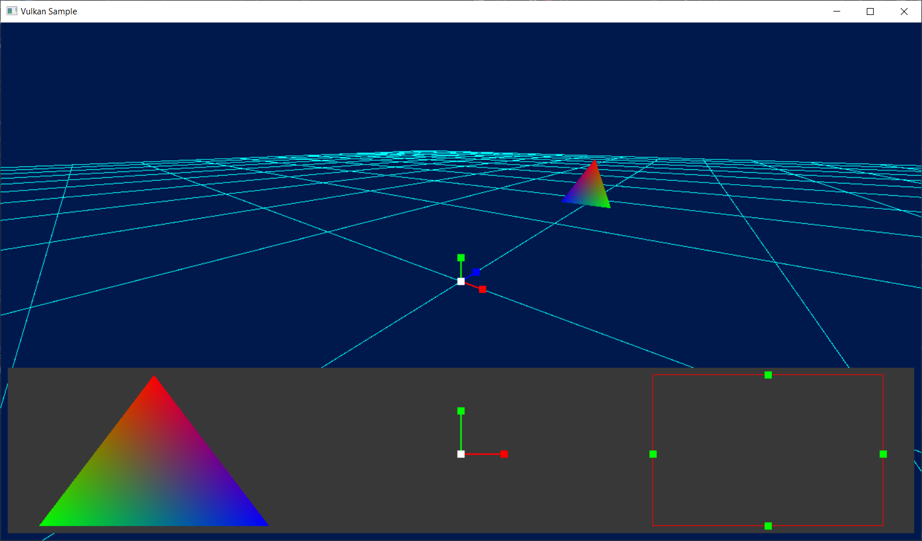Click the green Y-axis handle of 3D gizmo
The height and width of the screenshot is (541, 922).
pyautogui.click(x=461, y=258)
